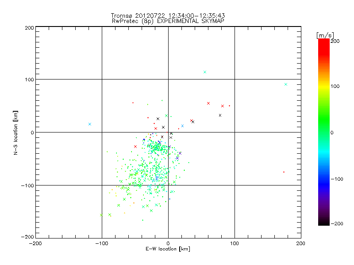354x265 pixels.
Task: Click the black bottom of the colorbar near -200
Action: (x=324, y=222)
